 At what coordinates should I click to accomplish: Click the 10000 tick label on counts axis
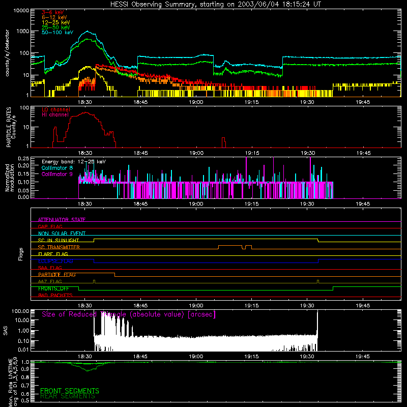coord(21,10)
